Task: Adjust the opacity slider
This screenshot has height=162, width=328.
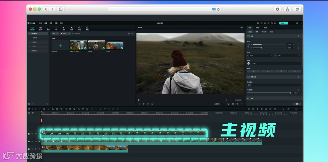Action: (269, 93)
